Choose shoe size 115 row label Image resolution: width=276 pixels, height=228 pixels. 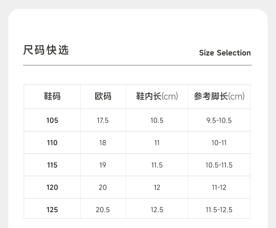52,165
